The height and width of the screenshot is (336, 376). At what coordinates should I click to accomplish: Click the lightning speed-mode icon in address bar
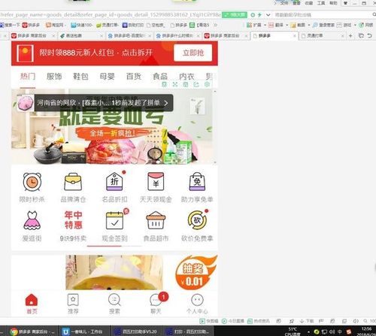(x=259, y=15)
